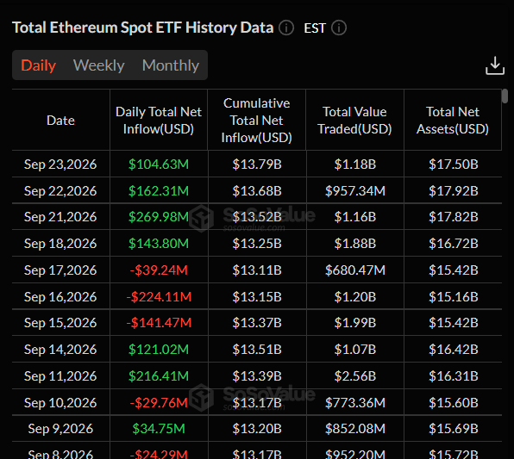Click the $1.88B value traded cell

(355, 244)
